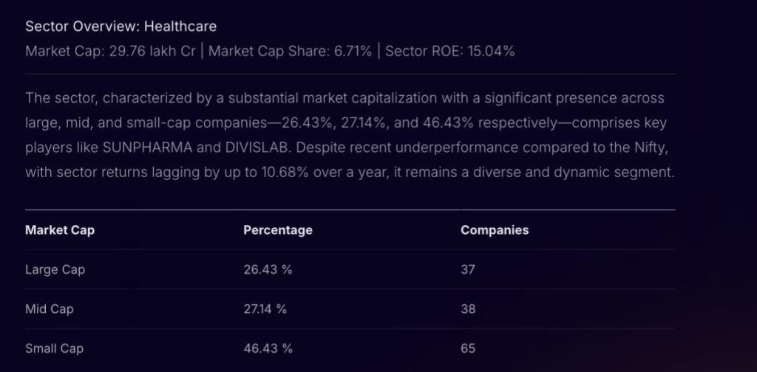Sort by the Companies column header
Screen dimensions: 757x372
[495, 230]
